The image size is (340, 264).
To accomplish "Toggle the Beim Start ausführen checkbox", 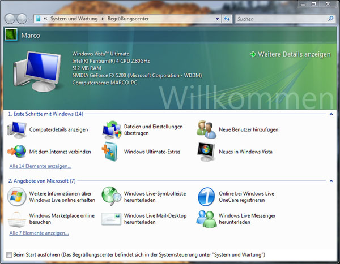I will coord(9,255).
